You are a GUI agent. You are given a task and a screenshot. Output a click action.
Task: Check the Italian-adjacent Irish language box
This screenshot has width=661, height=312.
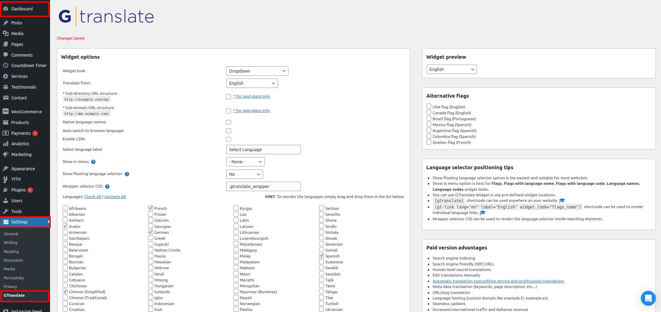click(x=151, y=309)
